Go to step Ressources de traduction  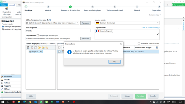coord(70,8)
